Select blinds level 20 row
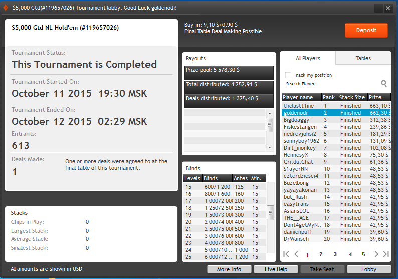Image resolution: width=398 pixels, height=279 pixels. coord(225,222)
